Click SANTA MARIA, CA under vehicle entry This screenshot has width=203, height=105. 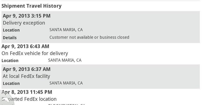pos(65,60)
